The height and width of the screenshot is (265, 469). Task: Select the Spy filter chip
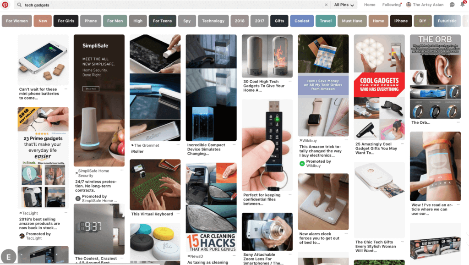[187, 21]
